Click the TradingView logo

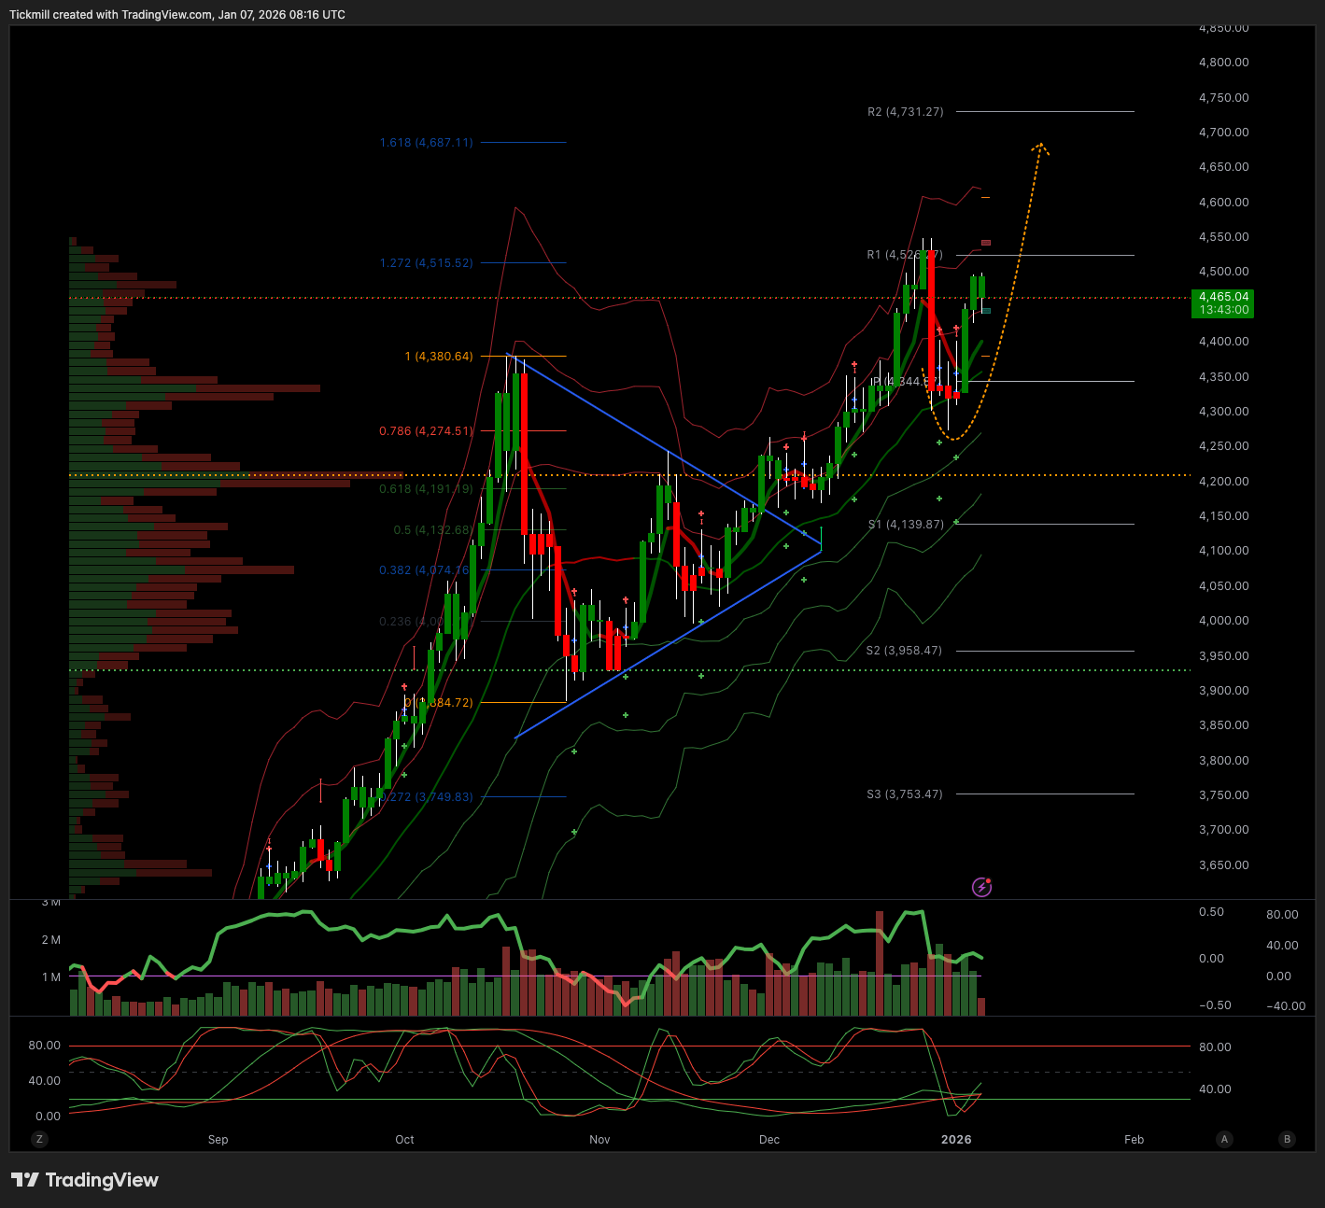coord(85,1180)
